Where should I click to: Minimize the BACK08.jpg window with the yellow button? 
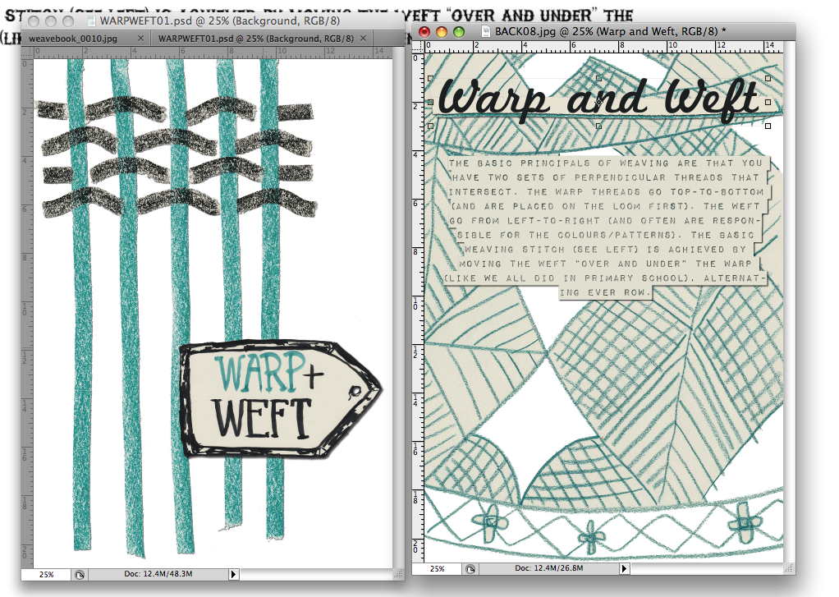pyautogui.click(x=442, y=32)
